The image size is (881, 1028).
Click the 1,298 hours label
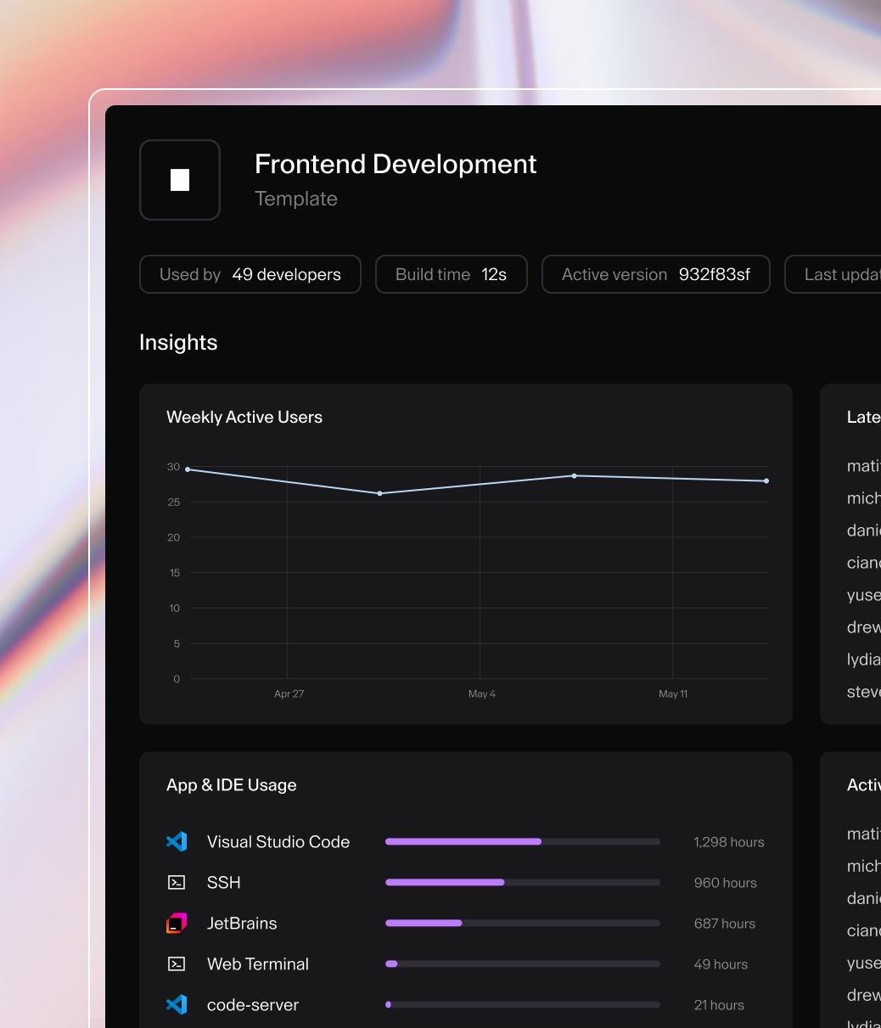coord(729,841)
